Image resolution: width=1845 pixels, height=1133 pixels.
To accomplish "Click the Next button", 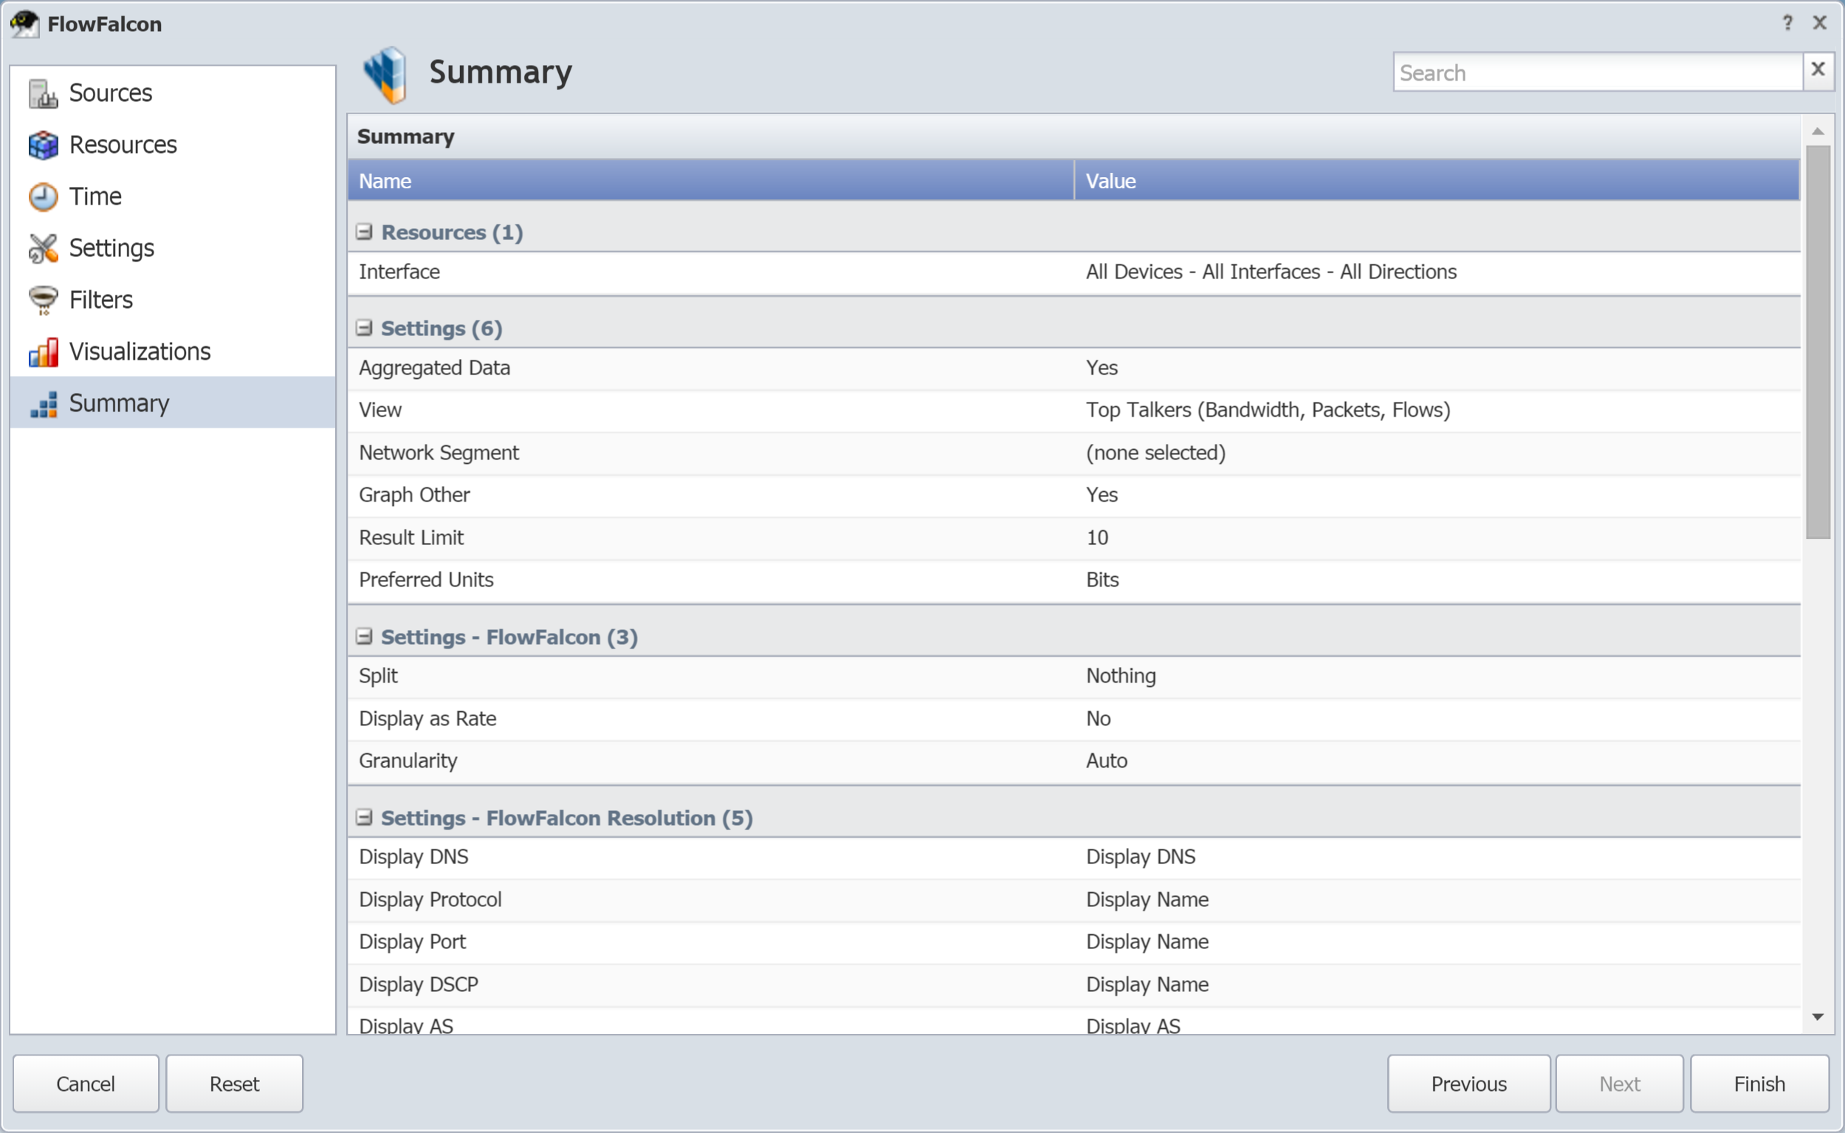I will click(x=1620, y=1084).
